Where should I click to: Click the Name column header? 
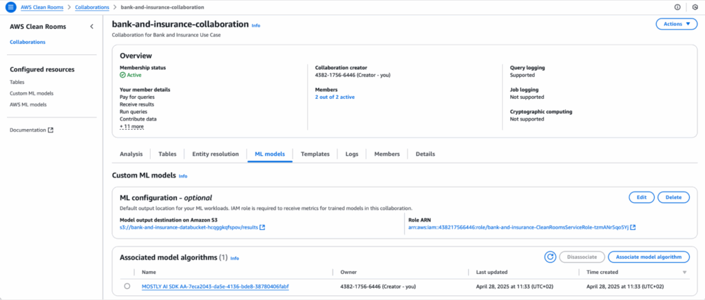click(149, 273)
